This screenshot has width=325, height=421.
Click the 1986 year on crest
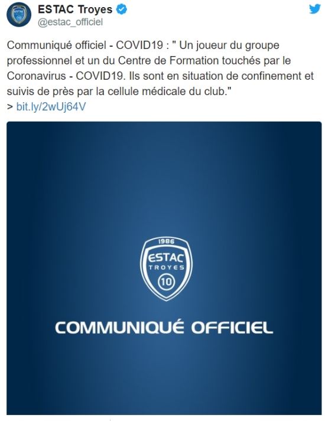(x=166, y=241)
